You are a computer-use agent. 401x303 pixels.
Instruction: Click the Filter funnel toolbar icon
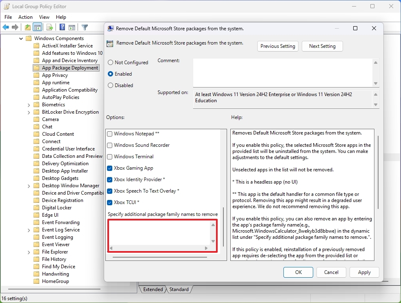click(x=85, y=27)
